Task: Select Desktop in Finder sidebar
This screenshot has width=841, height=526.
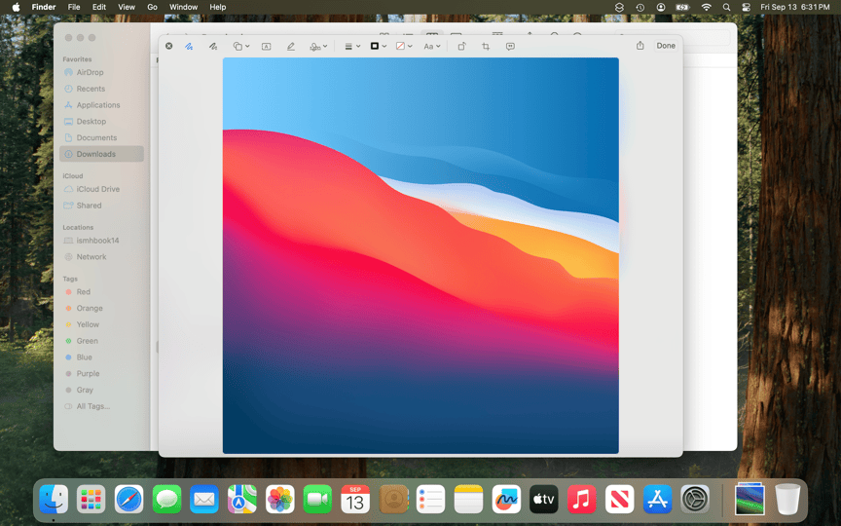Action: coord(101,122)
